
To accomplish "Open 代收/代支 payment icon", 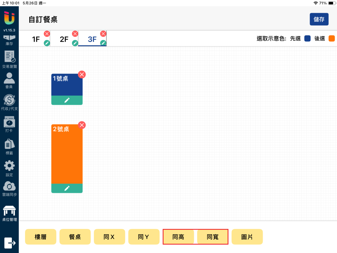I will (9, 103).
